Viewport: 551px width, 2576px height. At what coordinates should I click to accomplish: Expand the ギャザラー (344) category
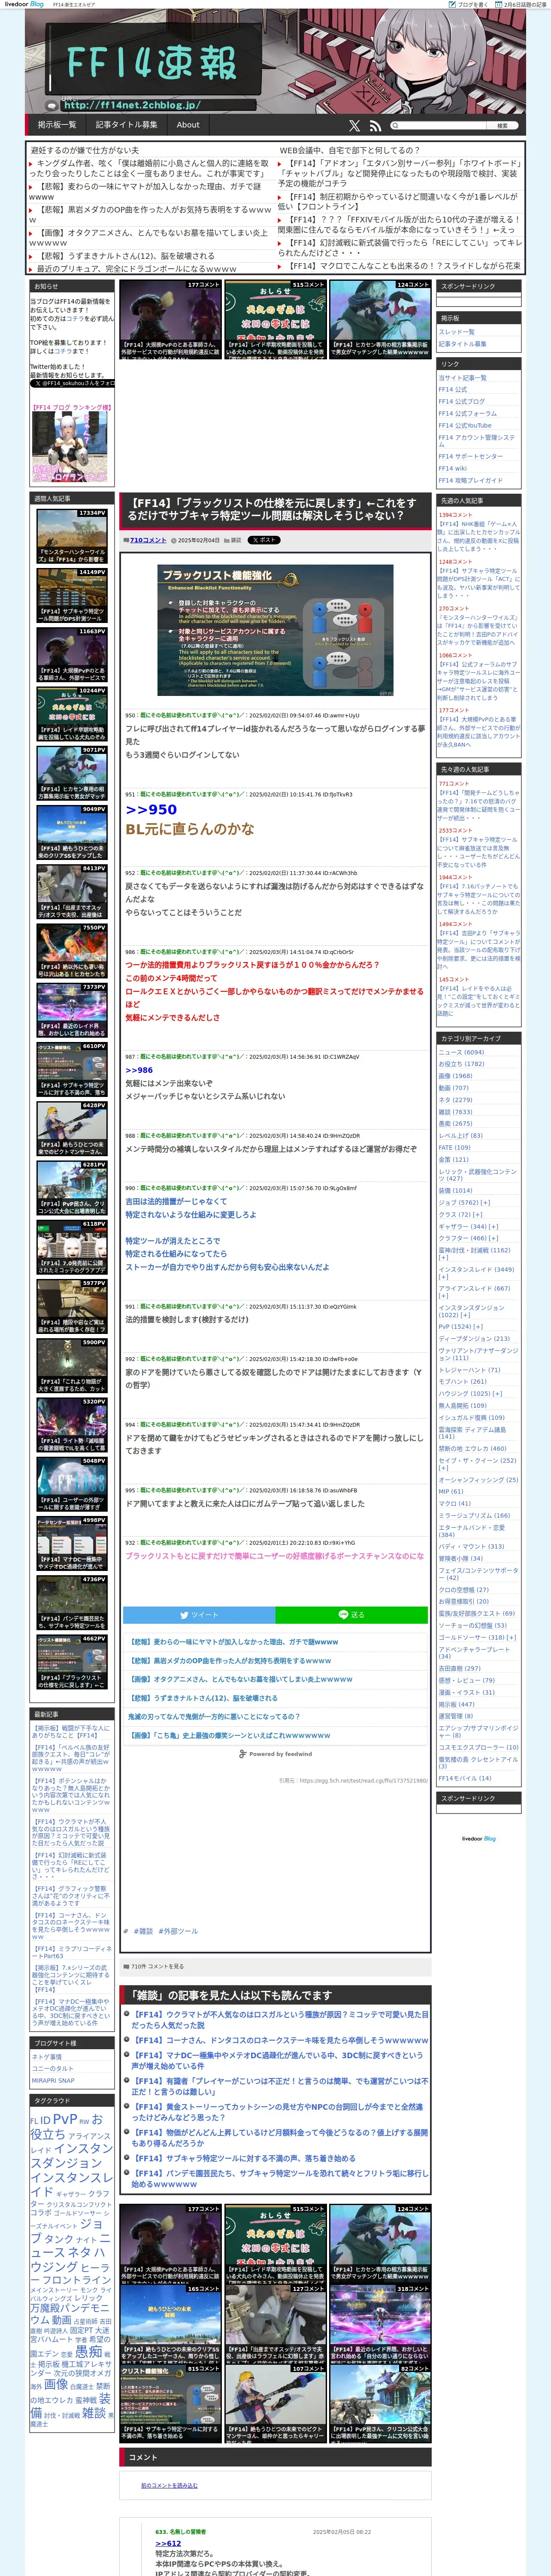pos(494,1226)
